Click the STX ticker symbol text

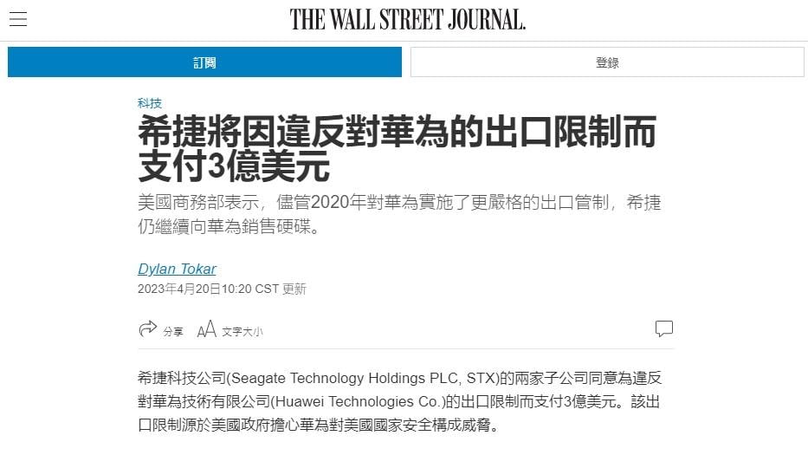pos(481,378)
